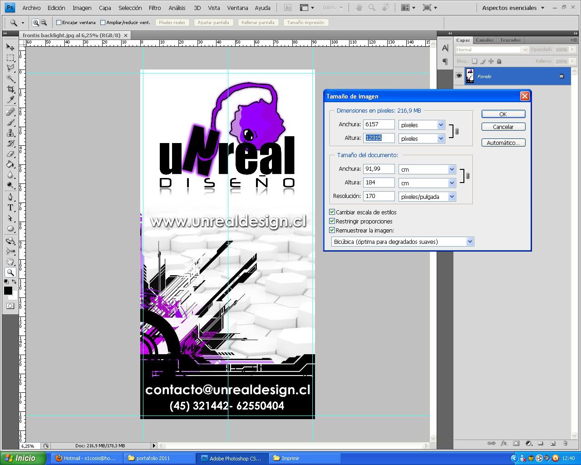The width and height of the screenshot is (581, 465).
Task: Open the Archivo menu
Action: [x=31, y=8]
